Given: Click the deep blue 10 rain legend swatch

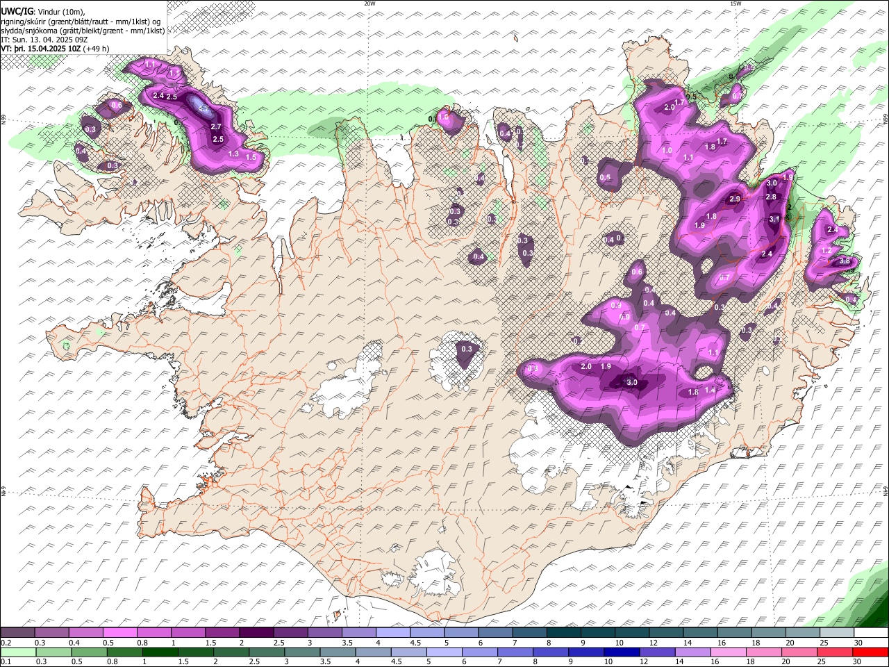Looking at the screenshot, I should point(621,652).
